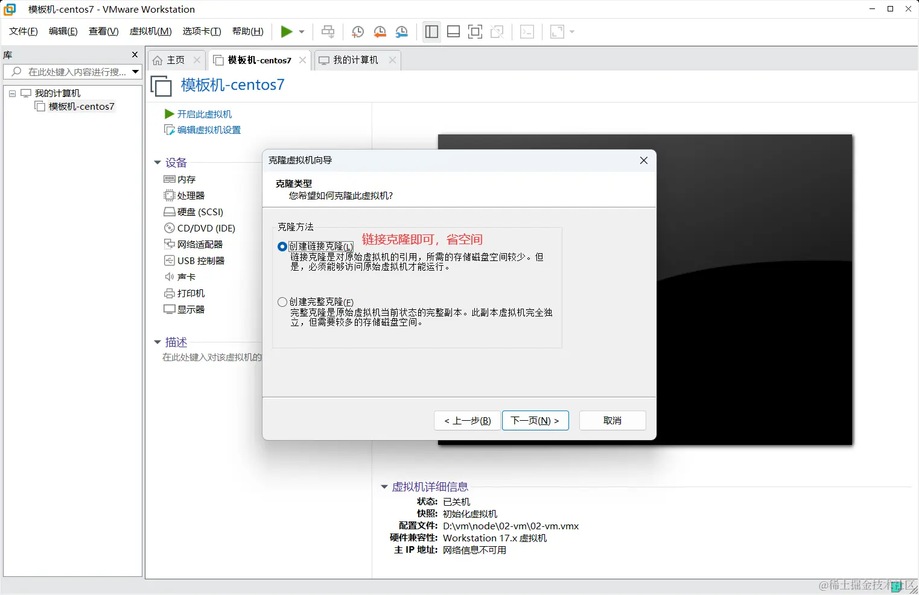The height and width of the screenshot is (595, 919).
Task: Click the console view terminal icon
Action: click(527, 32)
